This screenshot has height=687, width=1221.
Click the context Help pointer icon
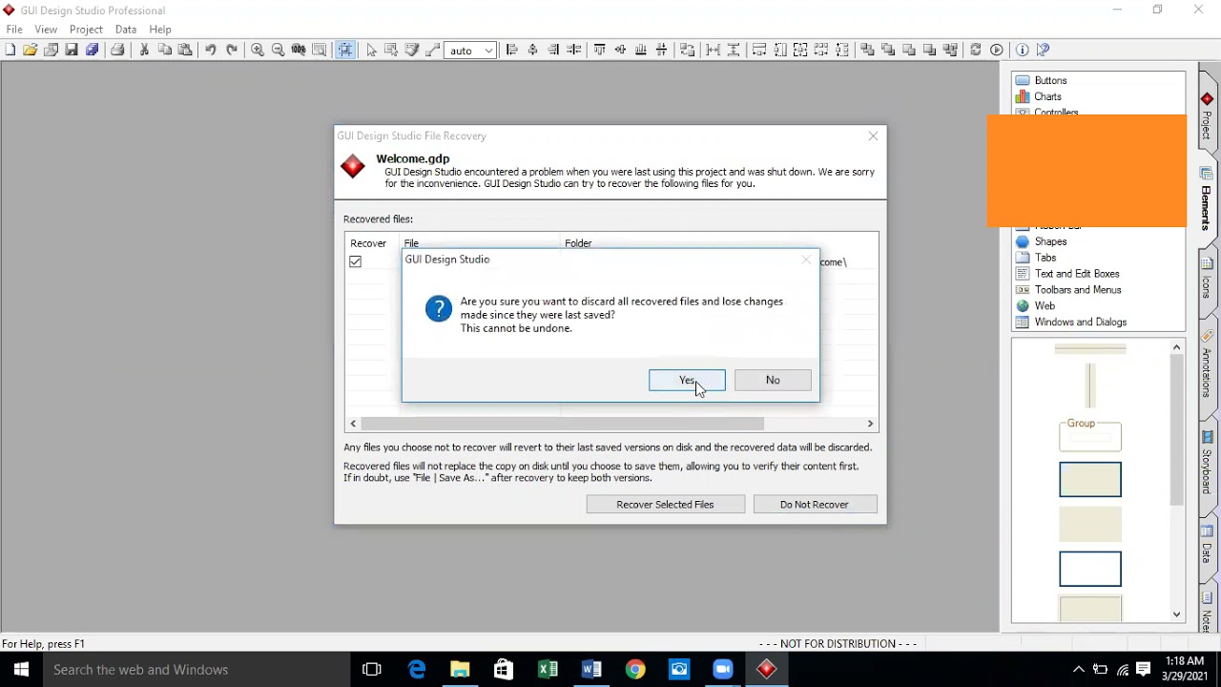[1044, 50]
